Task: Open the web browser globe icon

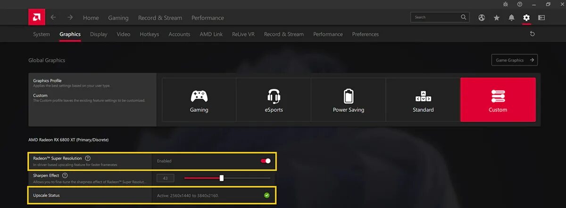Action: 482,18
